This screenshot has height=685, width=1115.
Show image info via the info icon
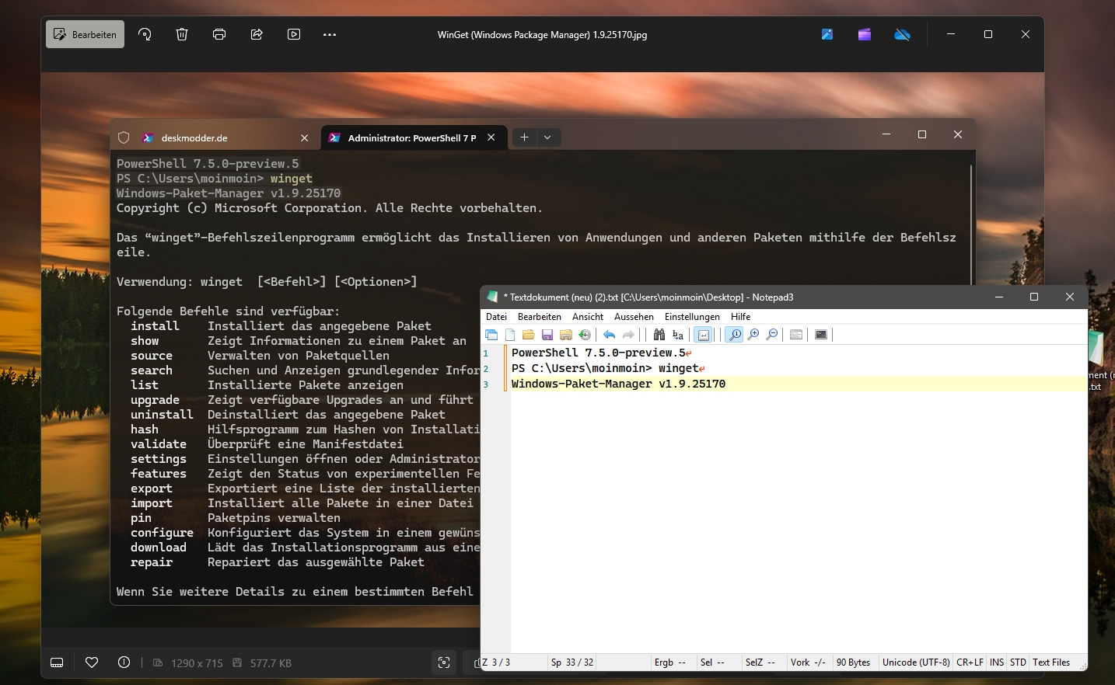124,662
